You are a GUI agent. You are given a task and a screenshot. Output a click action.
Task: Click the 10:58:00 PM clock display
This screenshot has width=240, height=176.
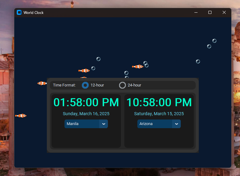pyautogui.click(x=159, y=102)
